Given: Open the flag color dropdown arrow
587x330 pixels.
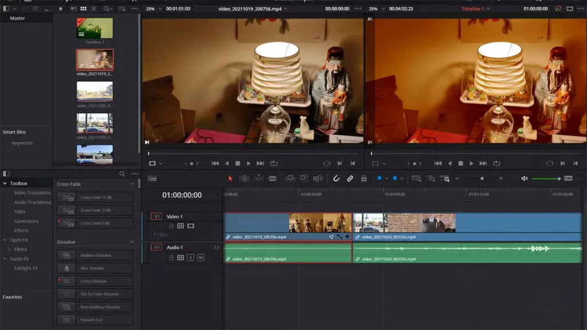Looking at the screenshot, I should (386, 179).
